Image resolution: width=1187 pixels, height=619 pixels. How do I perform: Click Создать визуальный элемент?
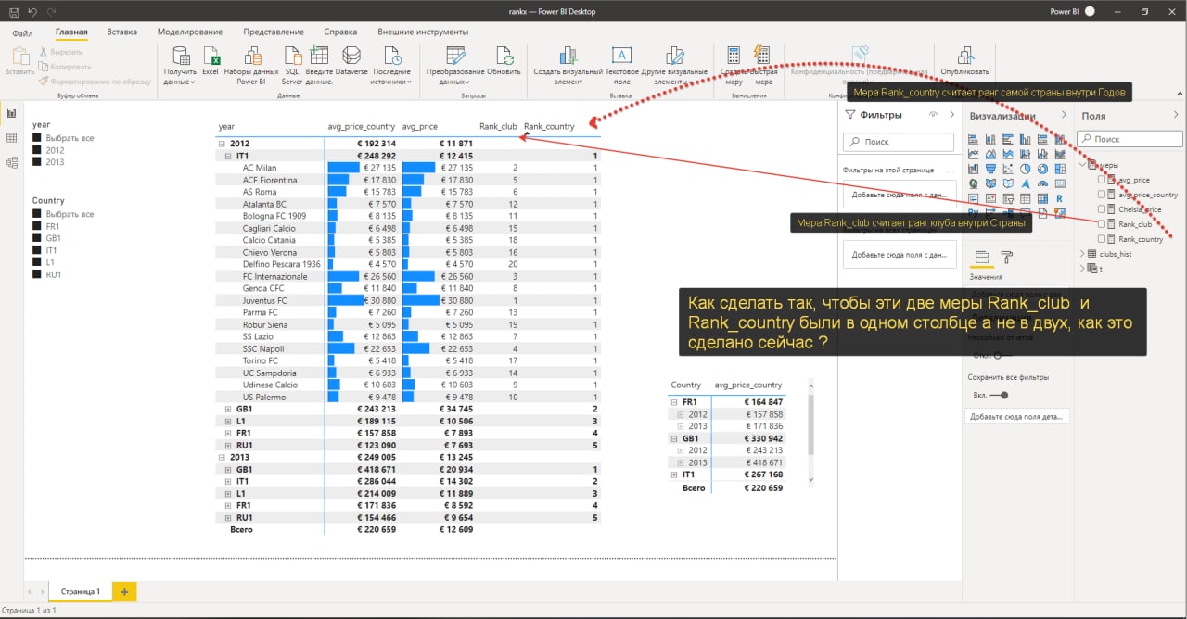(x=568, y=66)
